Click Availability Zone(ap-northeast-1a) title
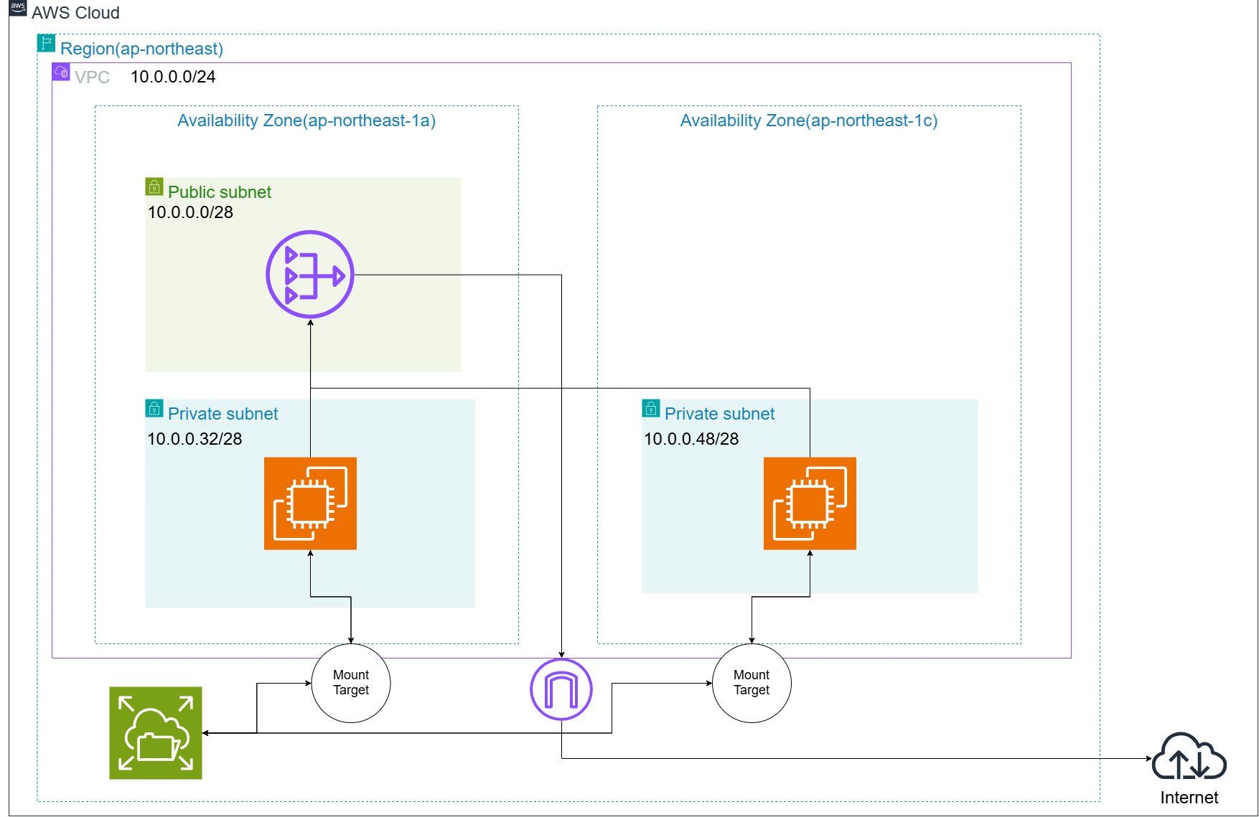This screenshot has height=817, width=1259. pos(306,121)
